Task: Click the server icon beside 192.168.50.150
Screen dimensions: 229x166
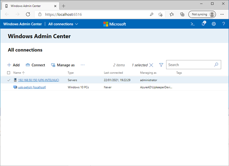Action: point(15,80)
